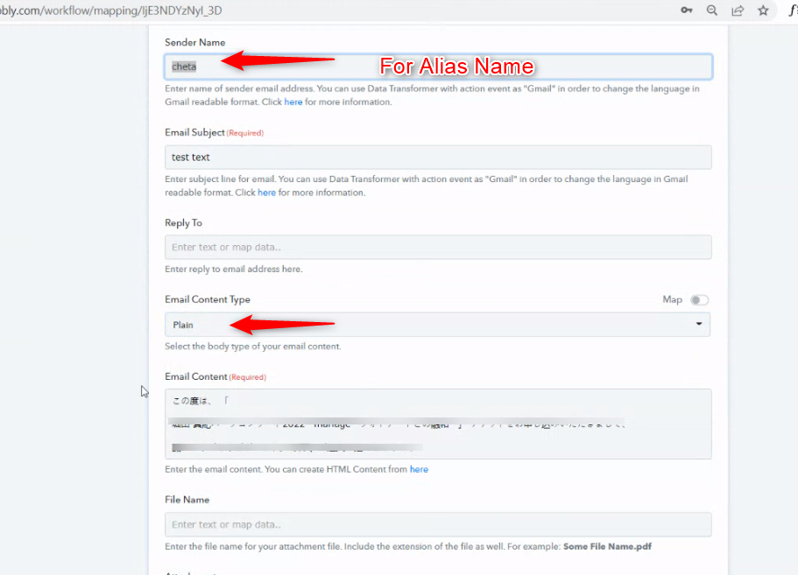Open the 'here' link under Email Subject
Screen dimensions: 798x575
(266, 193)
